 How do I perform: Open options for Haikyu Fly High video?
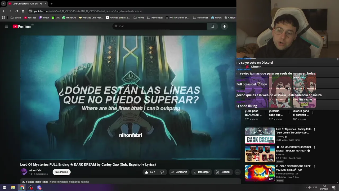pos(315,148)
